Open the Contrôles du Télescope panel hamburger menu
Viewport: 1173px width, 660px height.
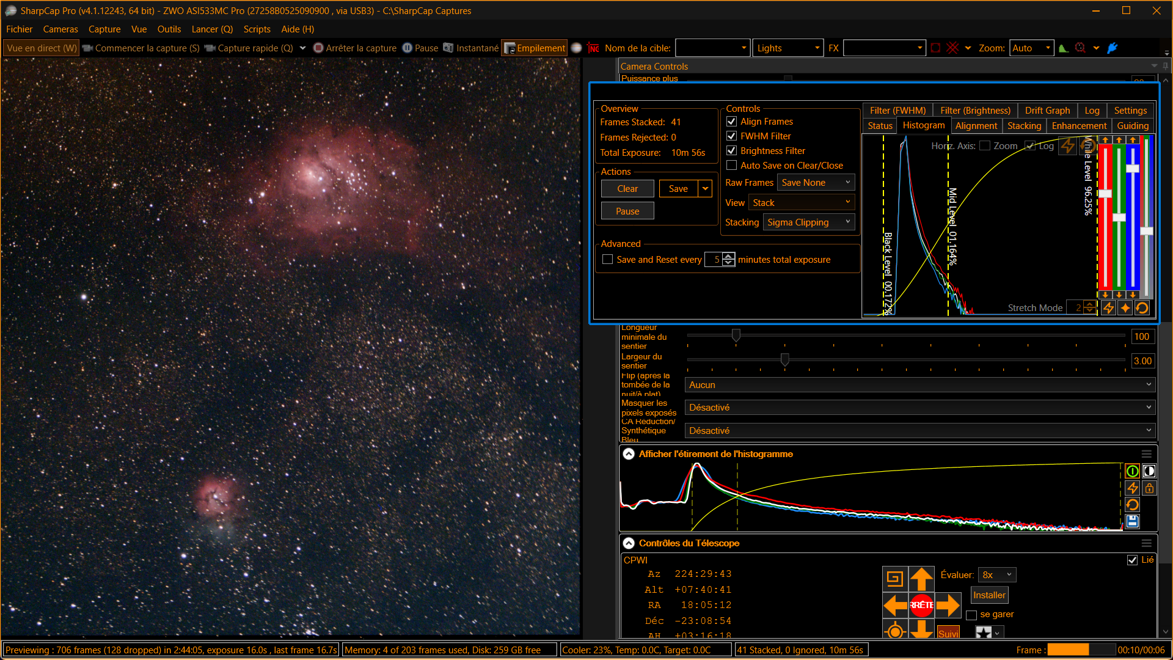click(x=1147, y=543)
